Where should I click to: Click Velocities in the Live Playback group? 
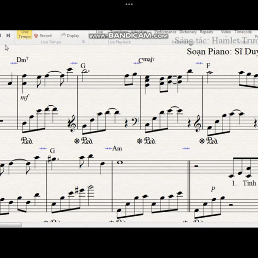(139, 32)
